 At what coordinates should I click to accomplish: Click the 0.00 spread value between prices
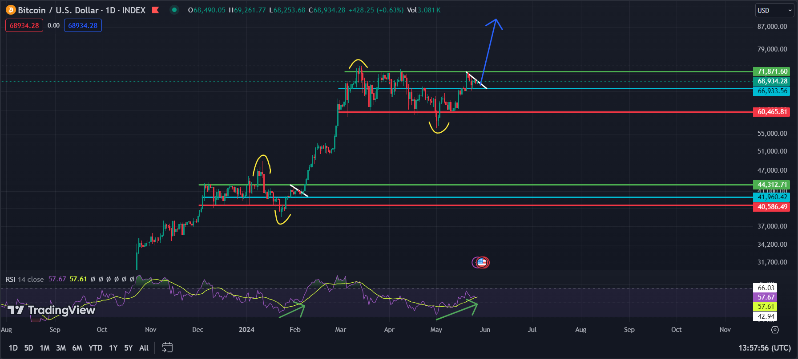coord(53,25)
